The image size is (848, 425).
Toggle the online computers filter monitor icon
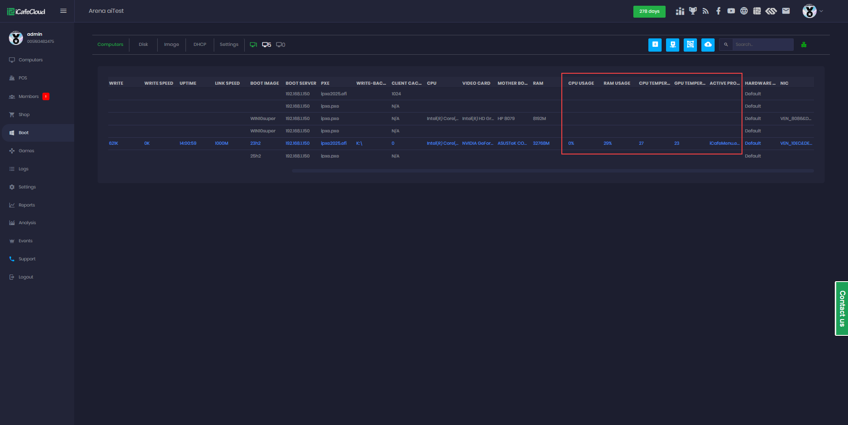(254, 44)
